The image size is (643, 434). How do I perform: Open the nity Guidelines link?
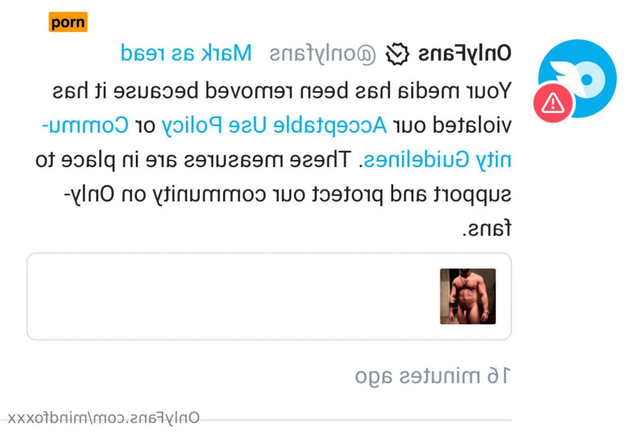(438, 160)
